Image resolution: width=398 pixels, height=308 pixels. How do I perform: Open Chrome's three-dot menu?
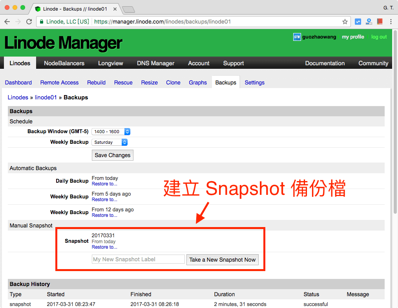click(x=391, y=22)
